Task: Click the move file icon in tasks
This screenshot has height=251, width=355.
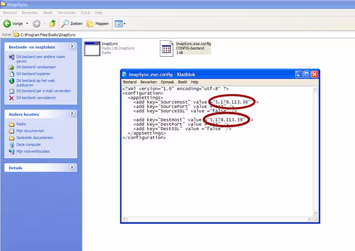Action: pos(12,67)
